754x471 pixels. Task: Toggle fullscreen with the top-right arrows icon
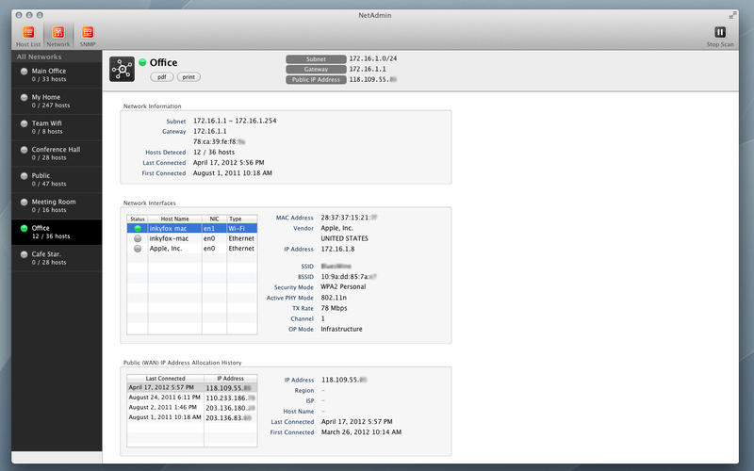coord(732,15)
